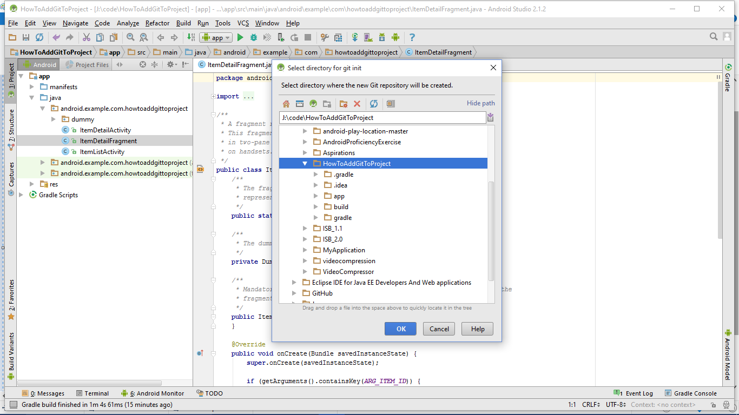
Task: Collapse the HowToAddGitToProject tree node
Action: [x=305, y=163]
